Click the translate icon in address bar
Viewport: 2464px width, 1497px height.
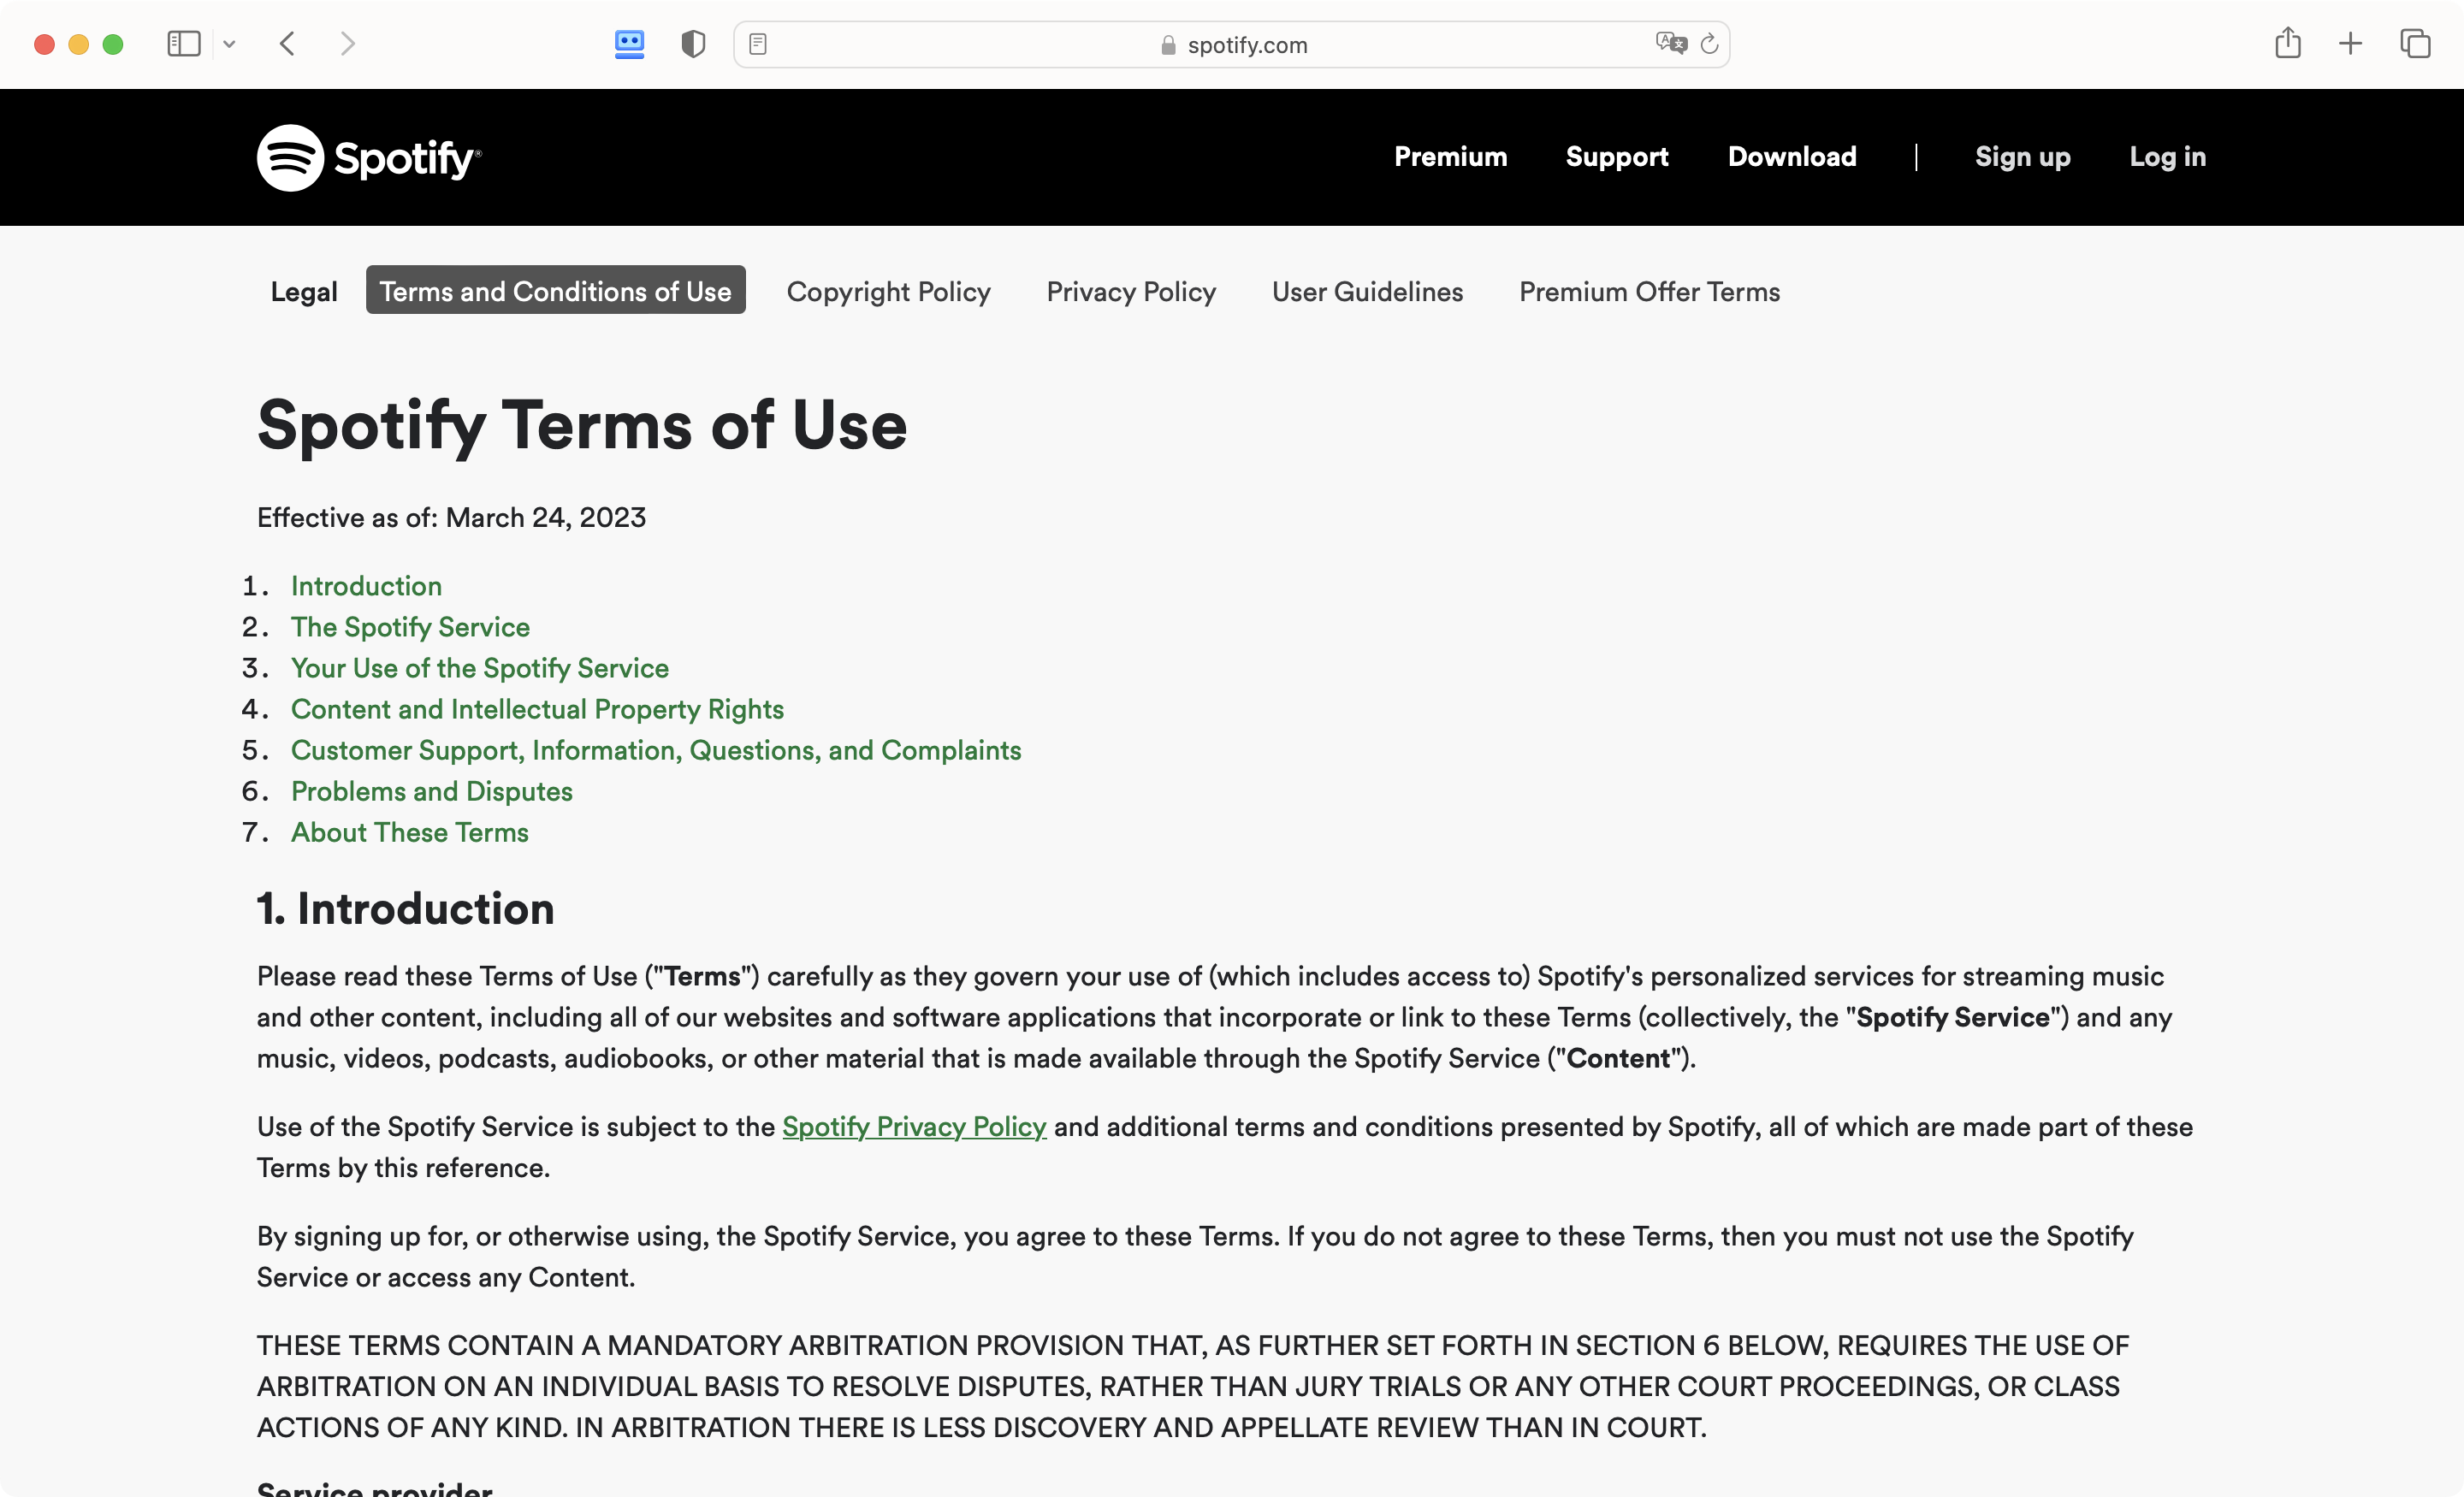point(1670,44)
